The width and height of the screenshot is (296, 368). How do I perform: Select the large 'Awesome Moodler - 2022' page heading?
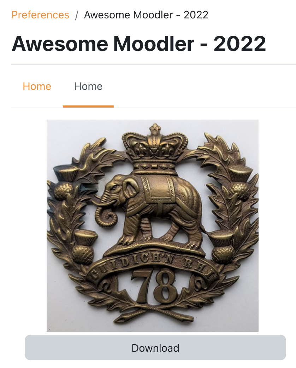click(139, 44)
